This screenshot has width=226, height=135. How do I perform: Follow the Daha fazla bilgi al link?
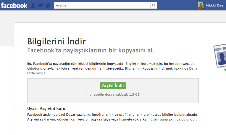[193, 68]
